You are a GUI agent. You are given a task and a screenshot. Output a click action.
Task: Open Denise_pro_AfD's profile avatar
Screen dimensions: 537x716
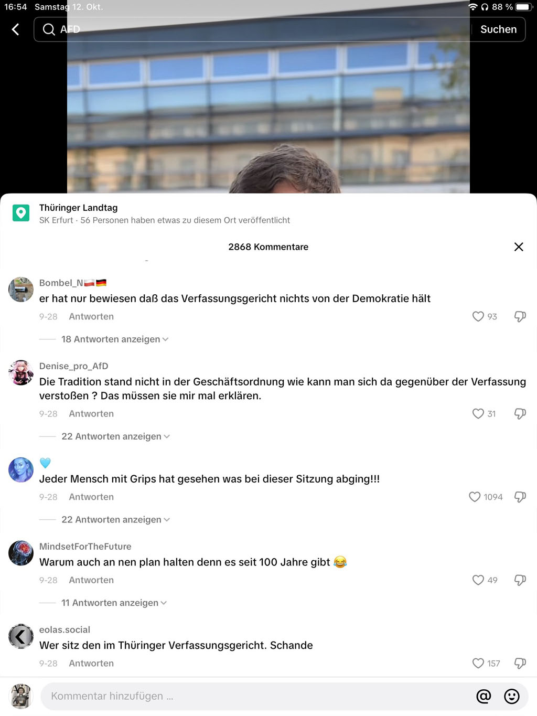21,373
